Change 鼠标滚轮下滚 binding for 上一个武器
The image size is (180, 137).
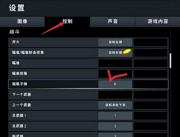115,105
